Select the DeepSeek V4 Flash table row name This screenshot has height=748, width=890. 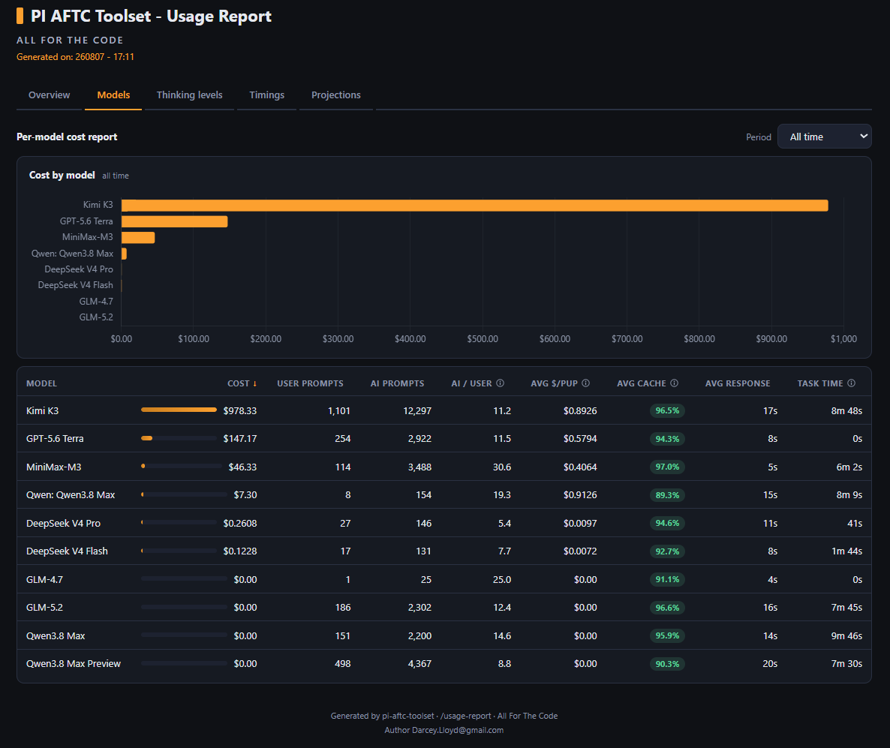click(67, 551)
